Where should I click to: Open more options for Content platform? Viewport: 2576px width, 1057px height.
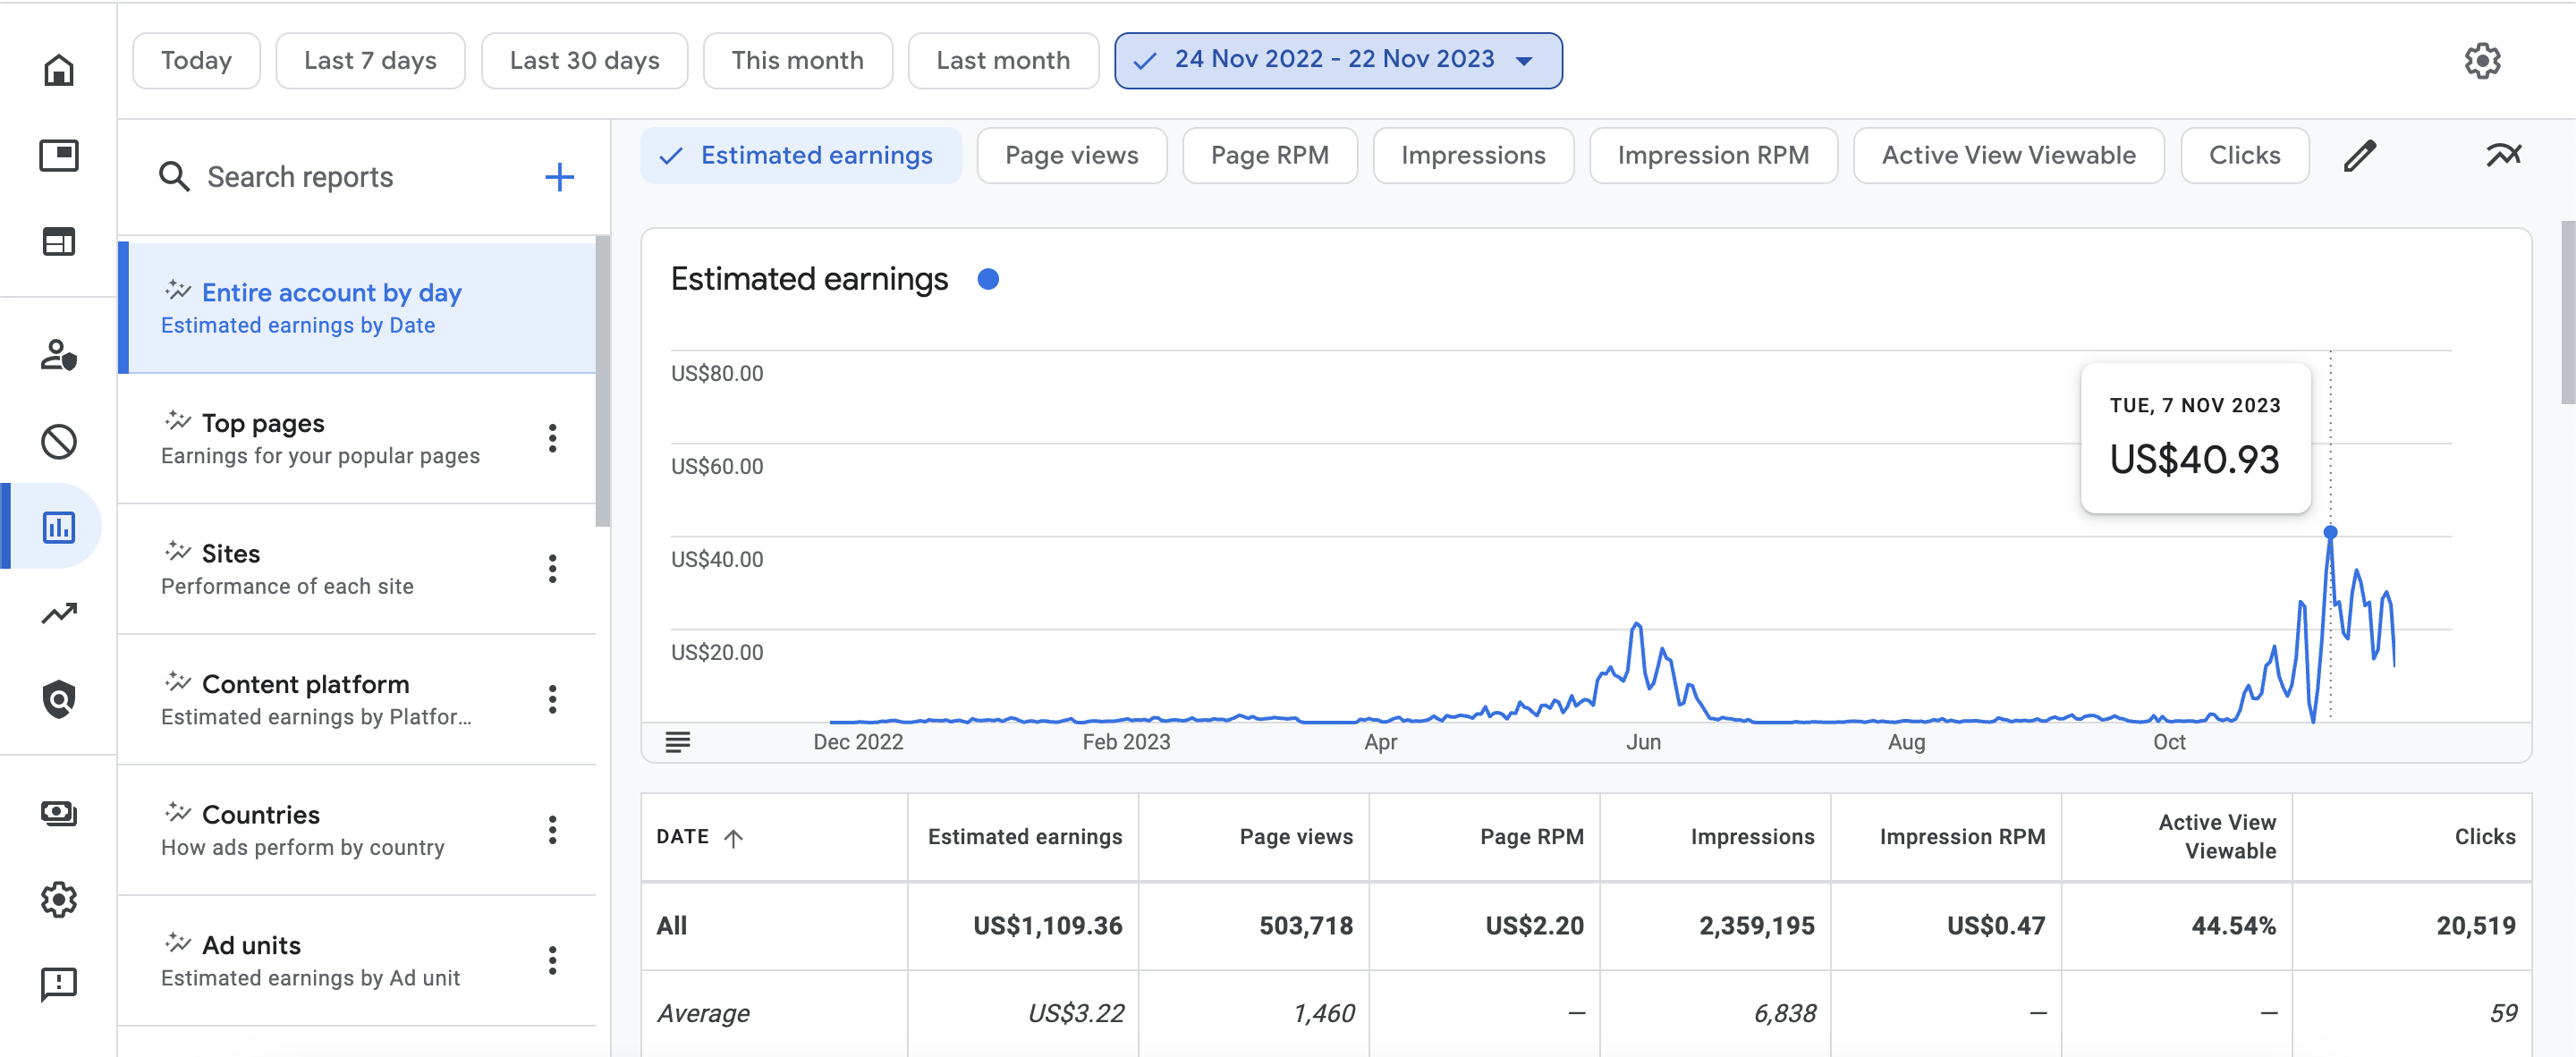tap(552, 699)
